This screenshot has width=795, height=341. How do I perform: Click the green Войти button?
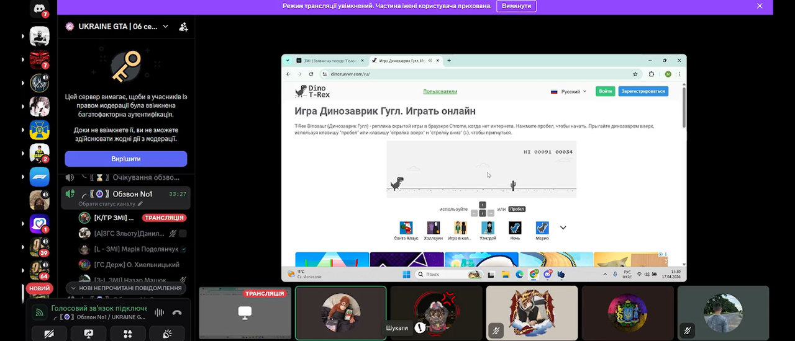pyautogui.click(x=605, y=91)
